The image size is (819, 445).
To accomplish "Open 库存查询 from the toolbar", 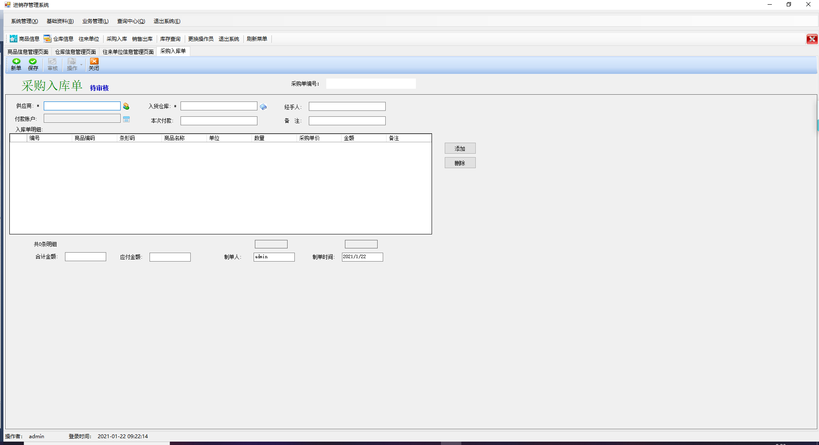I will 170,39.
